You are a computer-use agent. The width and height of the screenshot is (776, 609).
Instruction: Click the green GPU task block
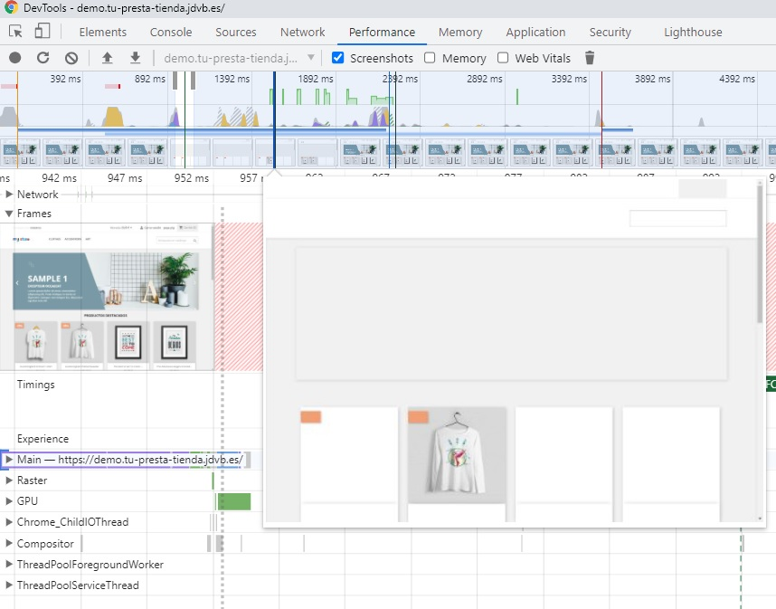pyautogui.click(x=234, y=501)
